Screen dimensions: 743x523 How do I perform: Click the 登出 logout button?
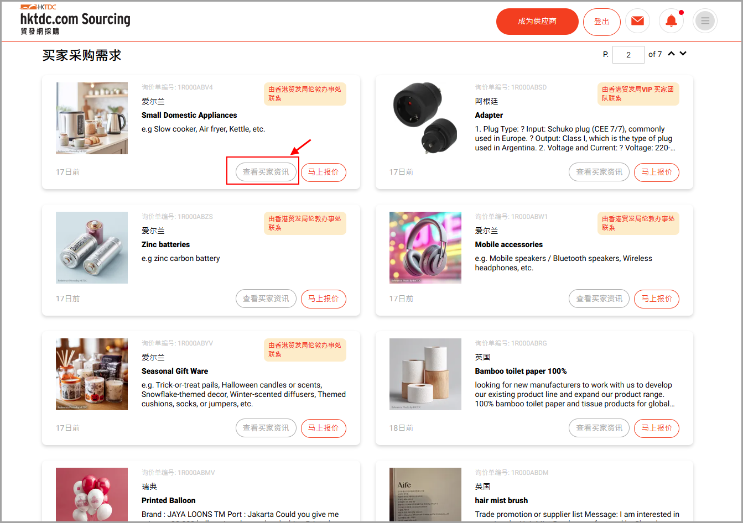tap(602, 22)
